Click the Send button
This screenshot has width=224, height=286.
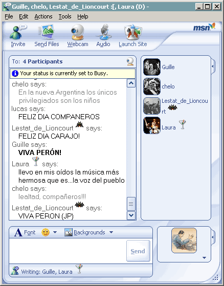pos(138,251)
